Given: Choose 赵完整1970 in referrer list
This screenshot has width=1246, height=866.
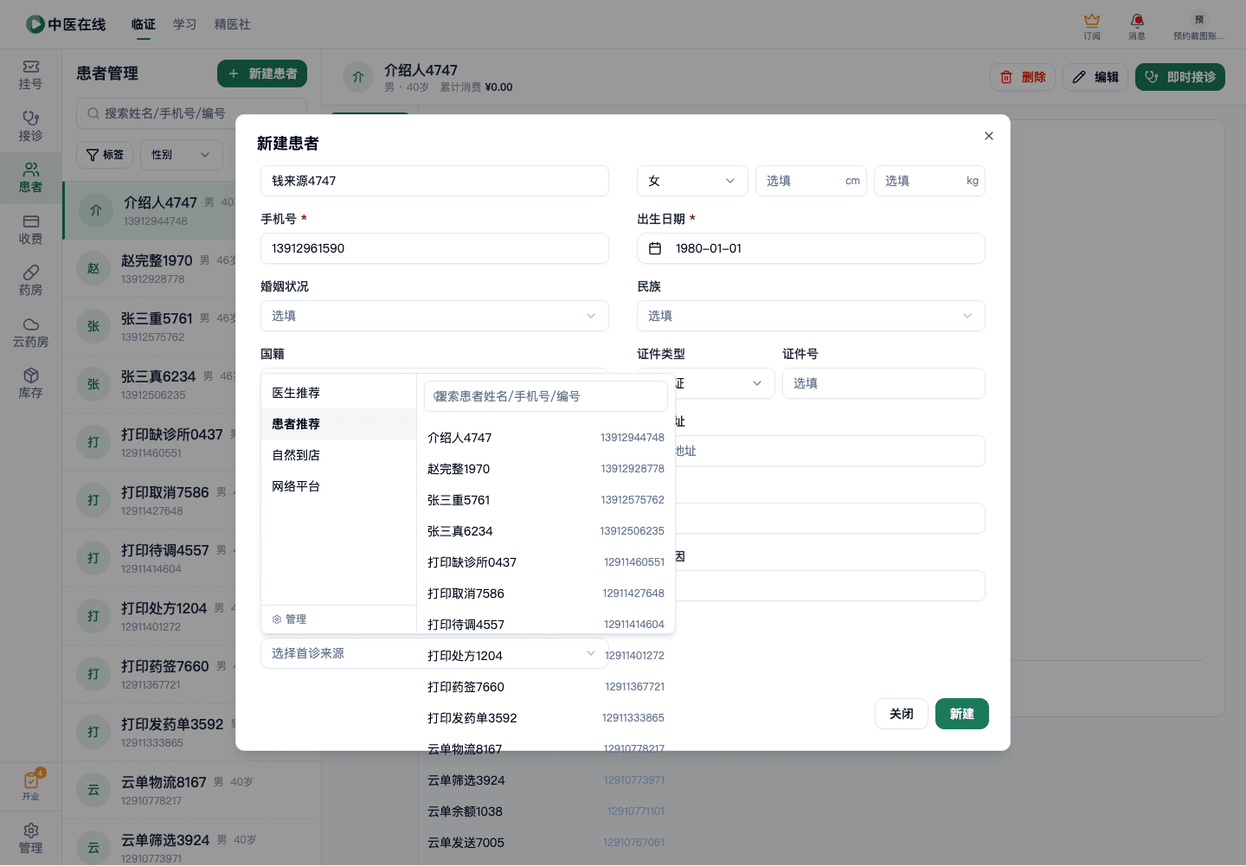Looking at the screenshot, I should pyautogui.click(x=546, y=469).
